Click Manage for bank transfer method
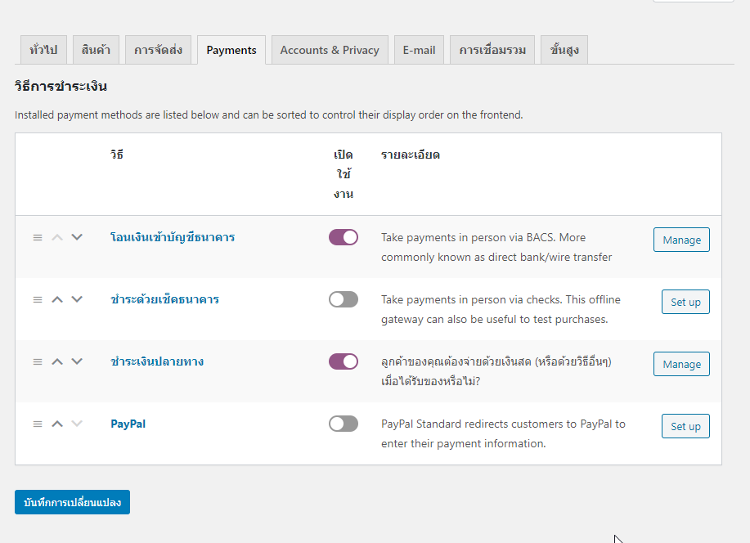 (681, 240)
